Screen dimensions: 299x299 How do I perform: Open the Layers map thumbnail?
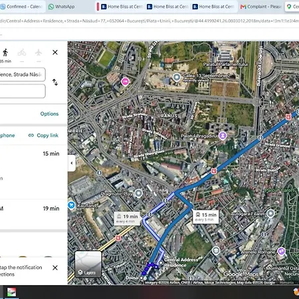(x=88, y=264)
